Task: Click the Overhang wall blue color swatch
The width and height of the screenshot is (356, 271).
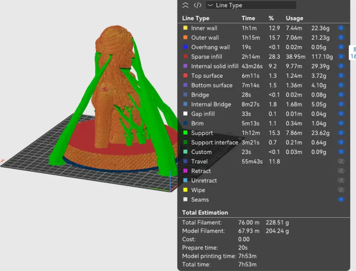Action: 185,47
